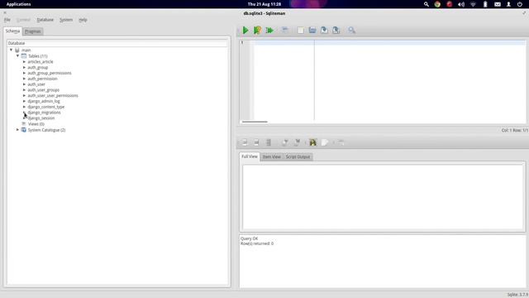Expand the System Catalogue (2) node
Screen dimensions: 529x298
18,130
